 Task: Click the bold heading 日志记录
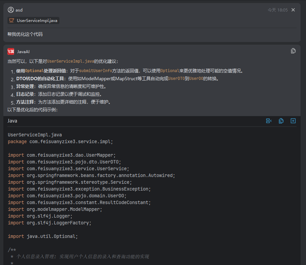pyautogui.click(x=25, y=94)
